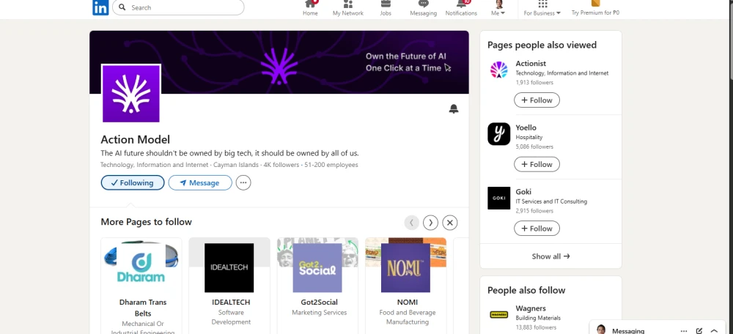
Task: Open more options ellipsis next to Message
Action: point(243,182)
